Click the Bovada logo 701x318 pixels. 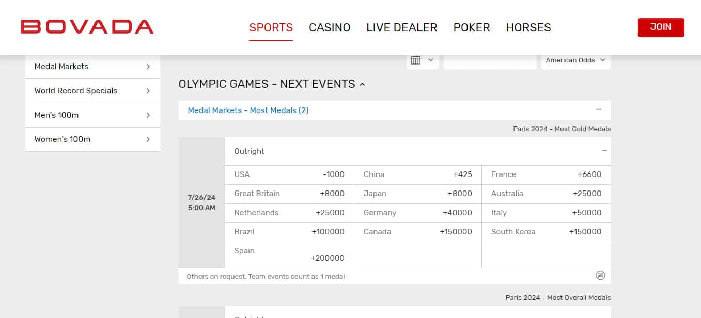[x=87, y=27]
